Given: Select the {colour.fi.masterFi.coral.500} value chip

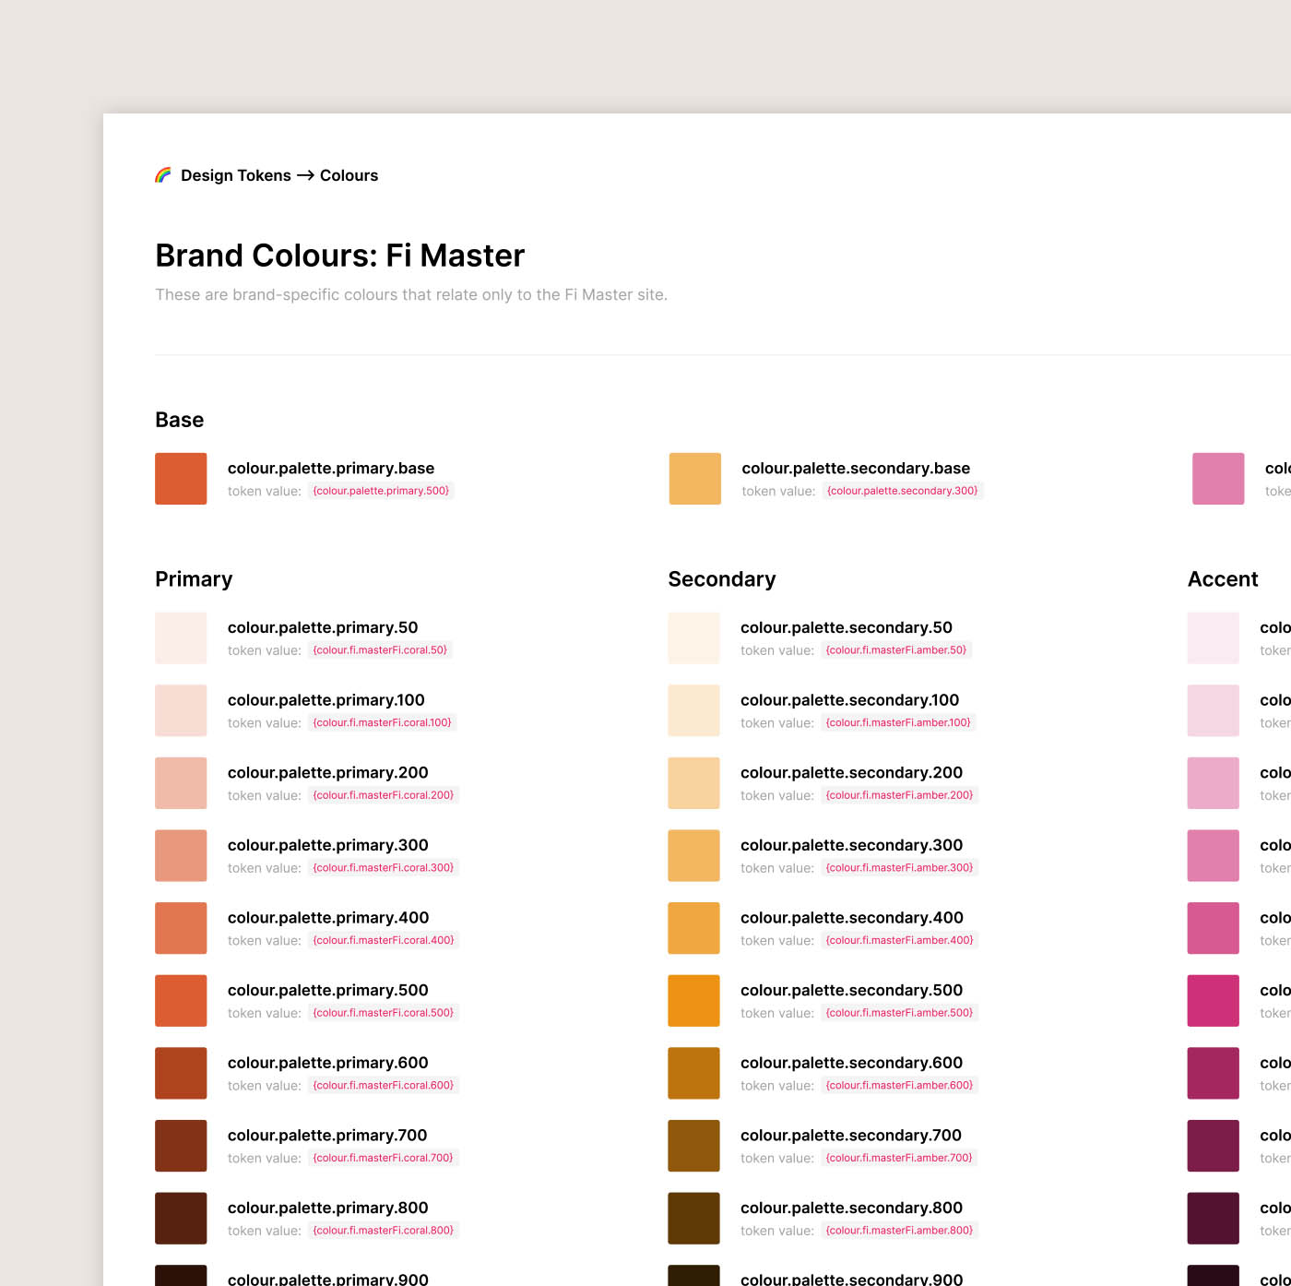Looking at the screenshot, I should click(x=384, y=1013).
